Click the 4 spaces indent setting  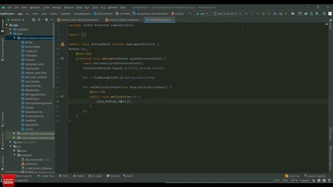[305, 180]
